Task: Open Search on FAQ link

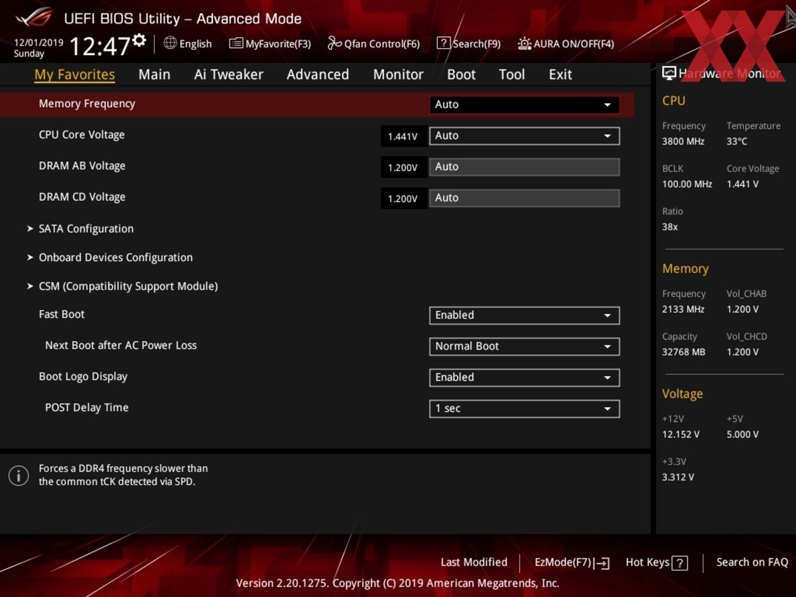Action: [x=752, y=562]
